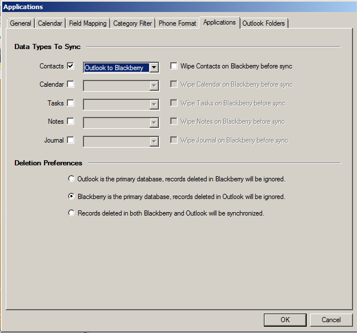
Task: Open the Calendar tab
Action: pyautogui.click(x=50, y=23)
